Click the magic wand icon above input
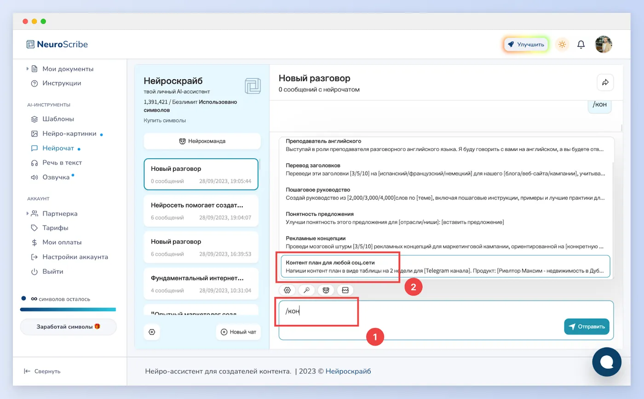The width and height of the screenshot is (644, 399). click(306, 290)
